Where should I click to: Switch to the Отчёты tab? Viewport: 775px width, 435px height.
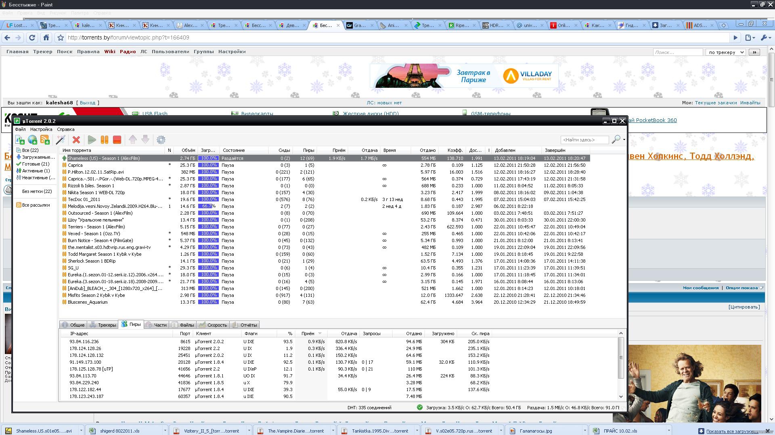tap(245, 325)
